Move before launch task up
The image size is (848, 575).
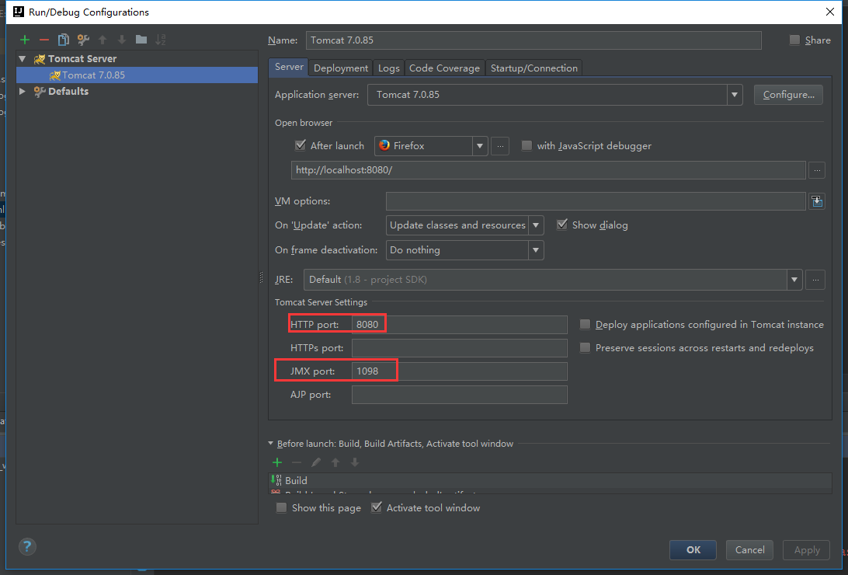coord(335,462)
